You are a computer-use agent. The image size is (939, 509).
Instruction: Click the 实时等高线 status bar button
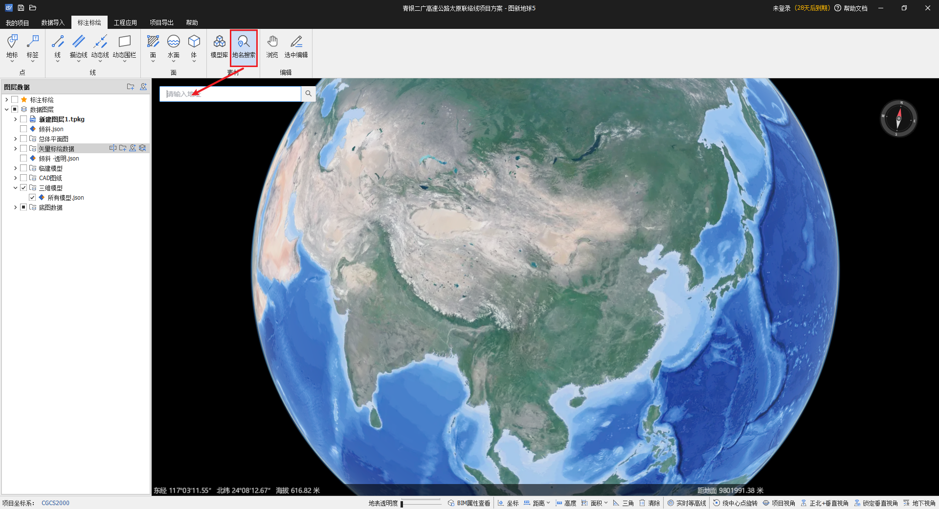point(687,503)
